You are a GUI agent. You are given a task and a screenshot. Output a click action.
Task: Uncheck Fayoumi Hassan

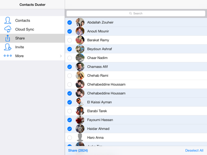(x=69, y=120)
